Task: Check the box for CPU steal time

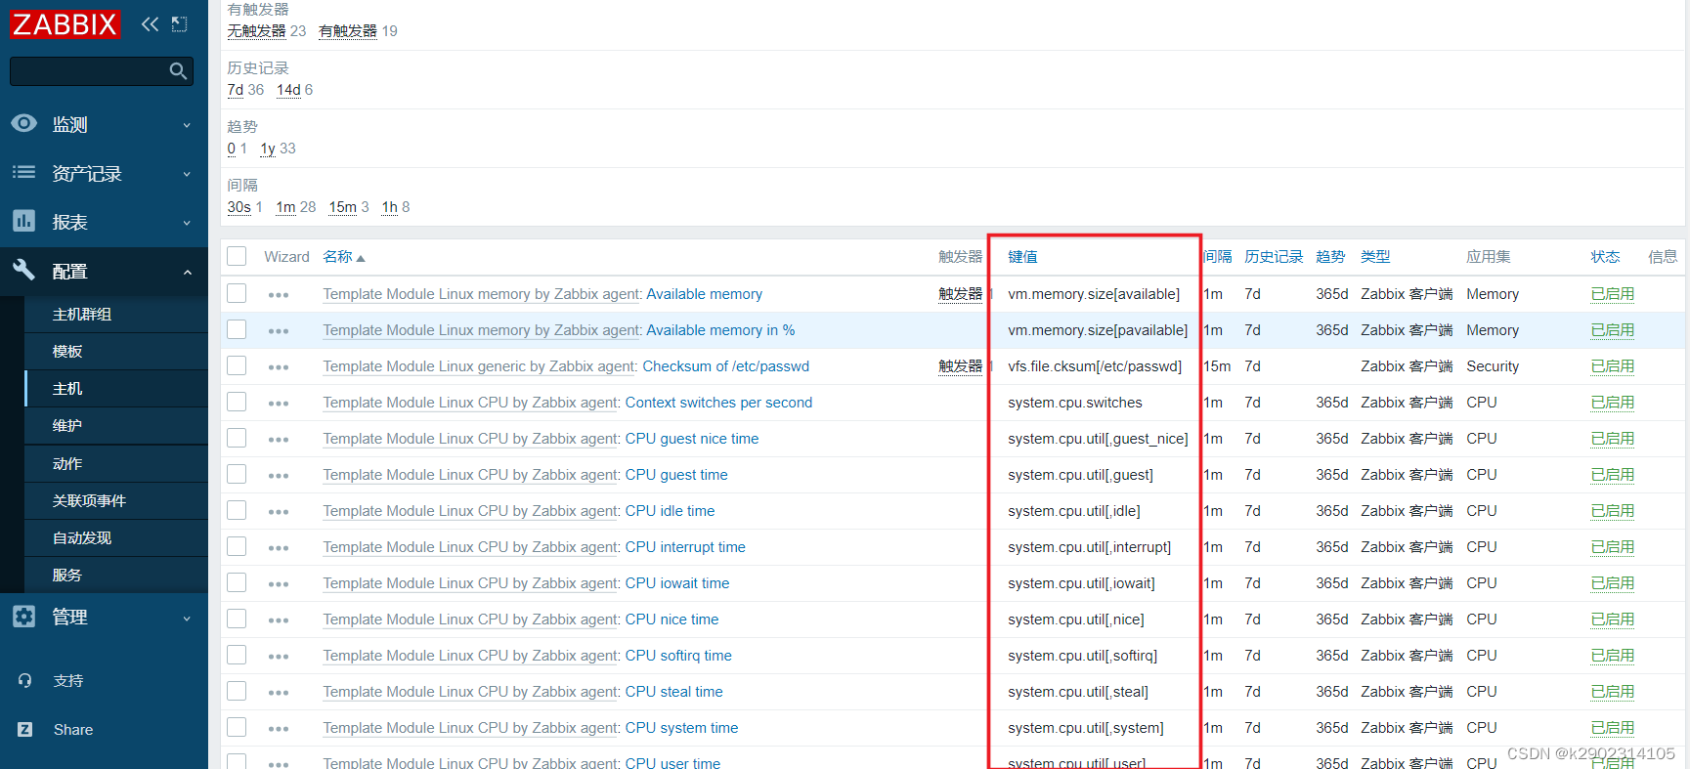Action: (x=237, y=691)
